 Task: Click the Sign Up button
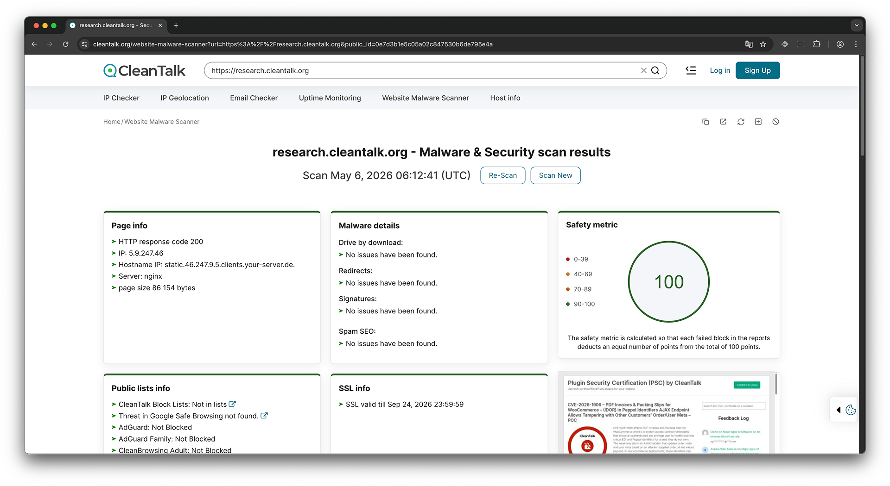(x=757, y=70)
